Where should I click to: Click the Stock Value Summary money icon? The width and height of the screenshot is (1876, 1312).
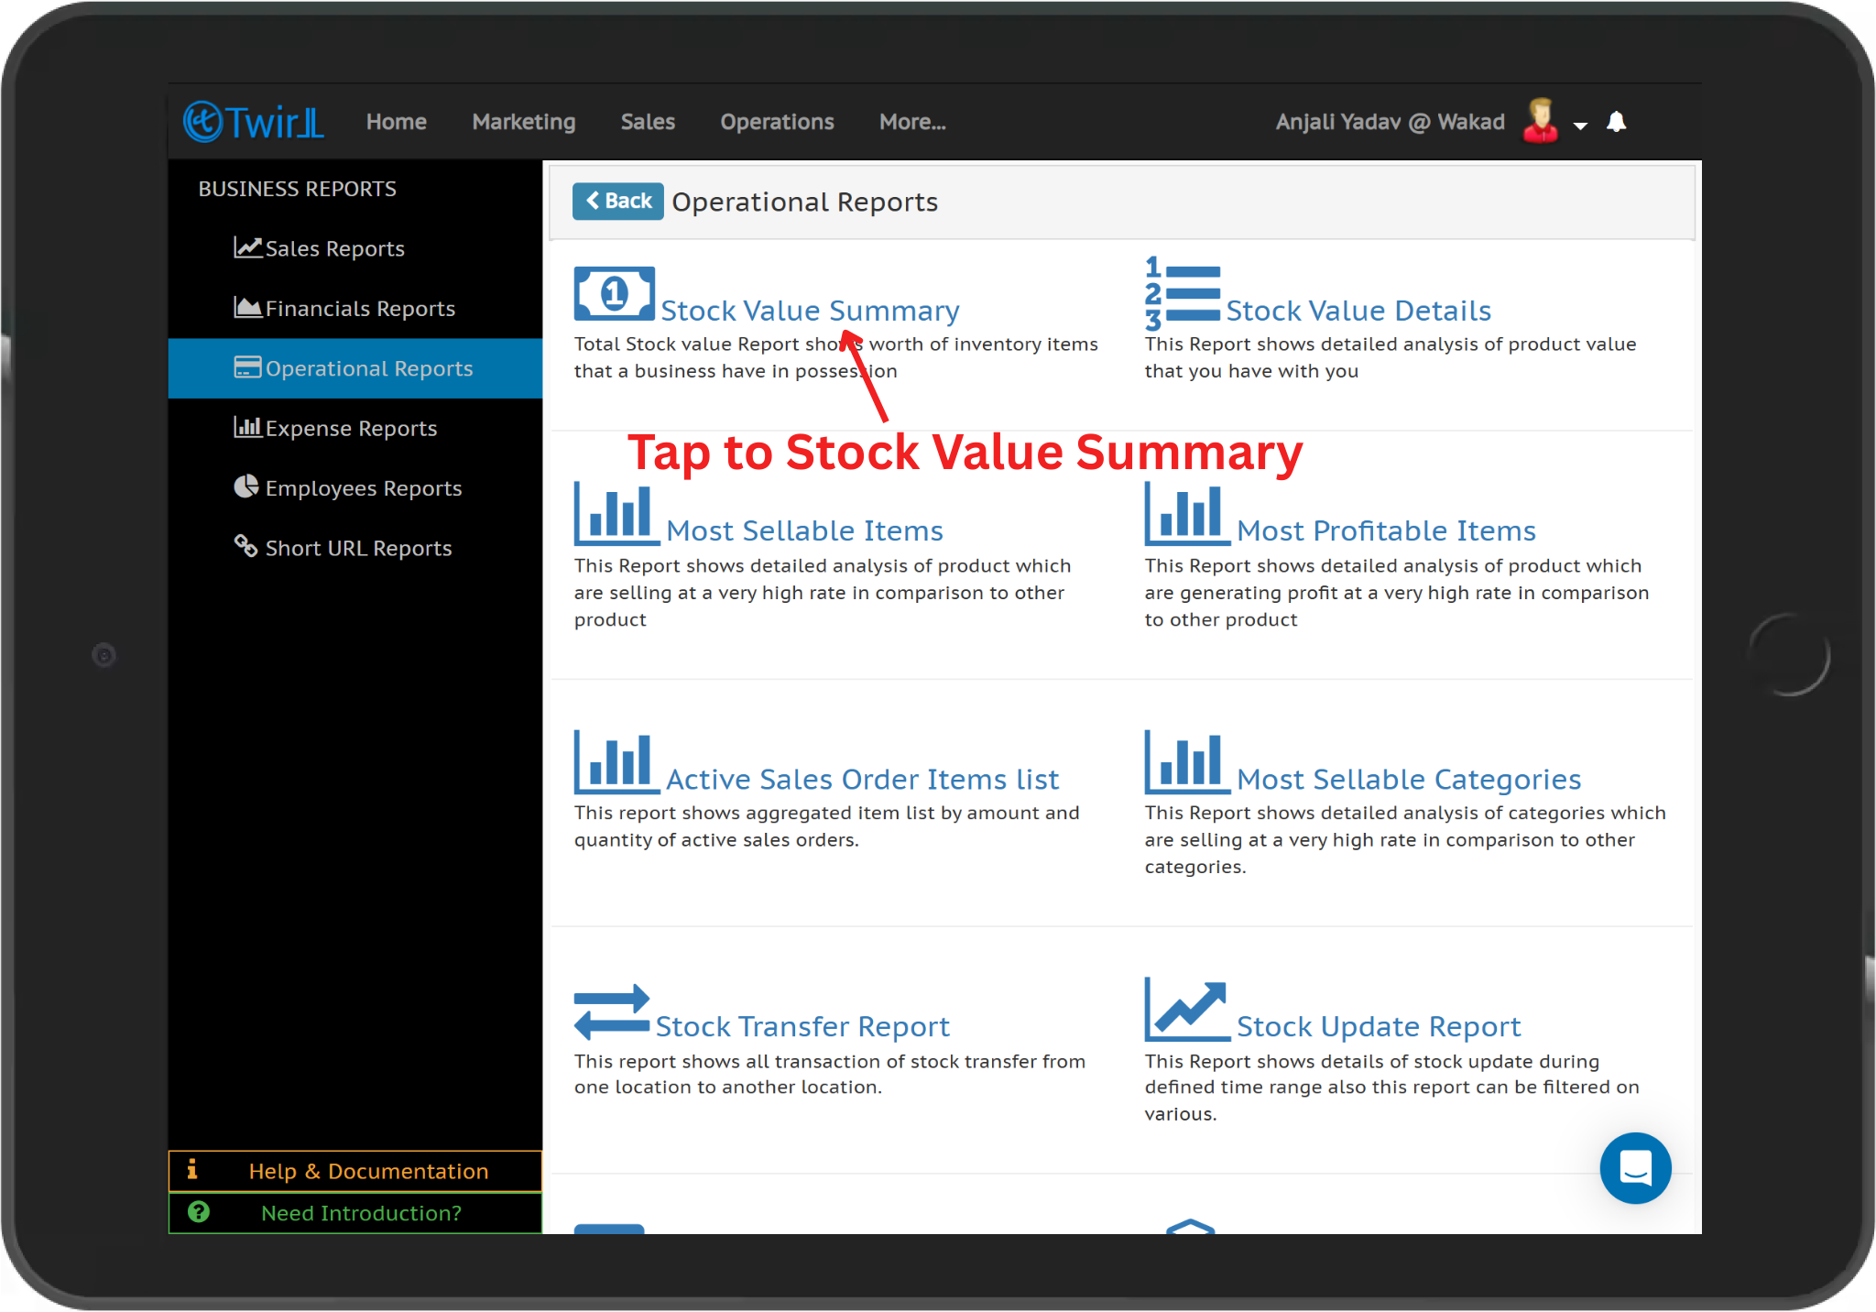(x=614, y=294)
